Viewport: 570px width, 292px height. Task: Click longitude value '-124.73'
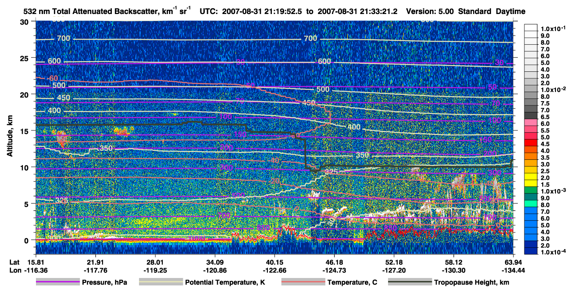coord(334,271)
